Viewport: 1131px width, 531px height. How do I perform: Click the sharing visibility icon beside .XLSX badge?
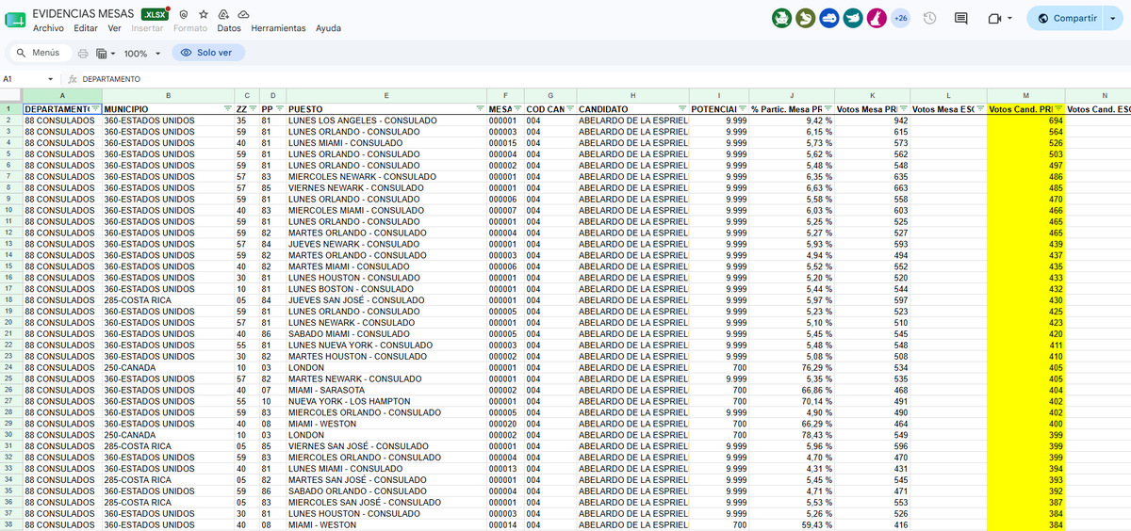(185, 15)
